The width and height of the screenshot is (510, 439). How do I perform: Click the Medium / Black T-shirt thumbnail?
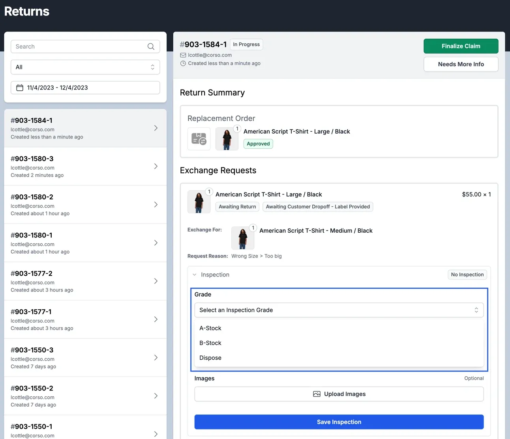tap(242, 238)
